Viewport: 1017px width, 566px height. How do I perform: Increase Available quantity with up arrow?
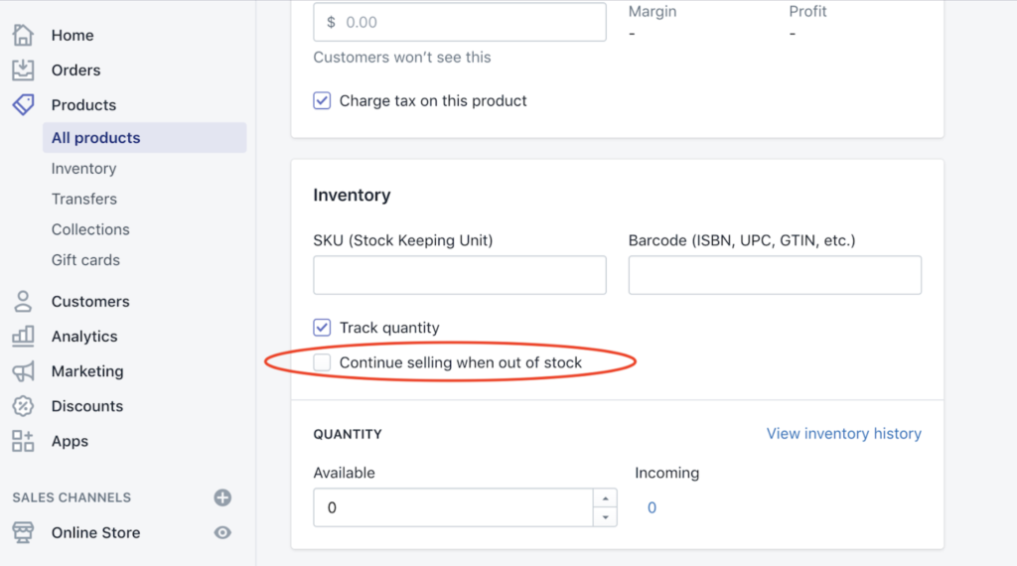[x=605, y=497]
